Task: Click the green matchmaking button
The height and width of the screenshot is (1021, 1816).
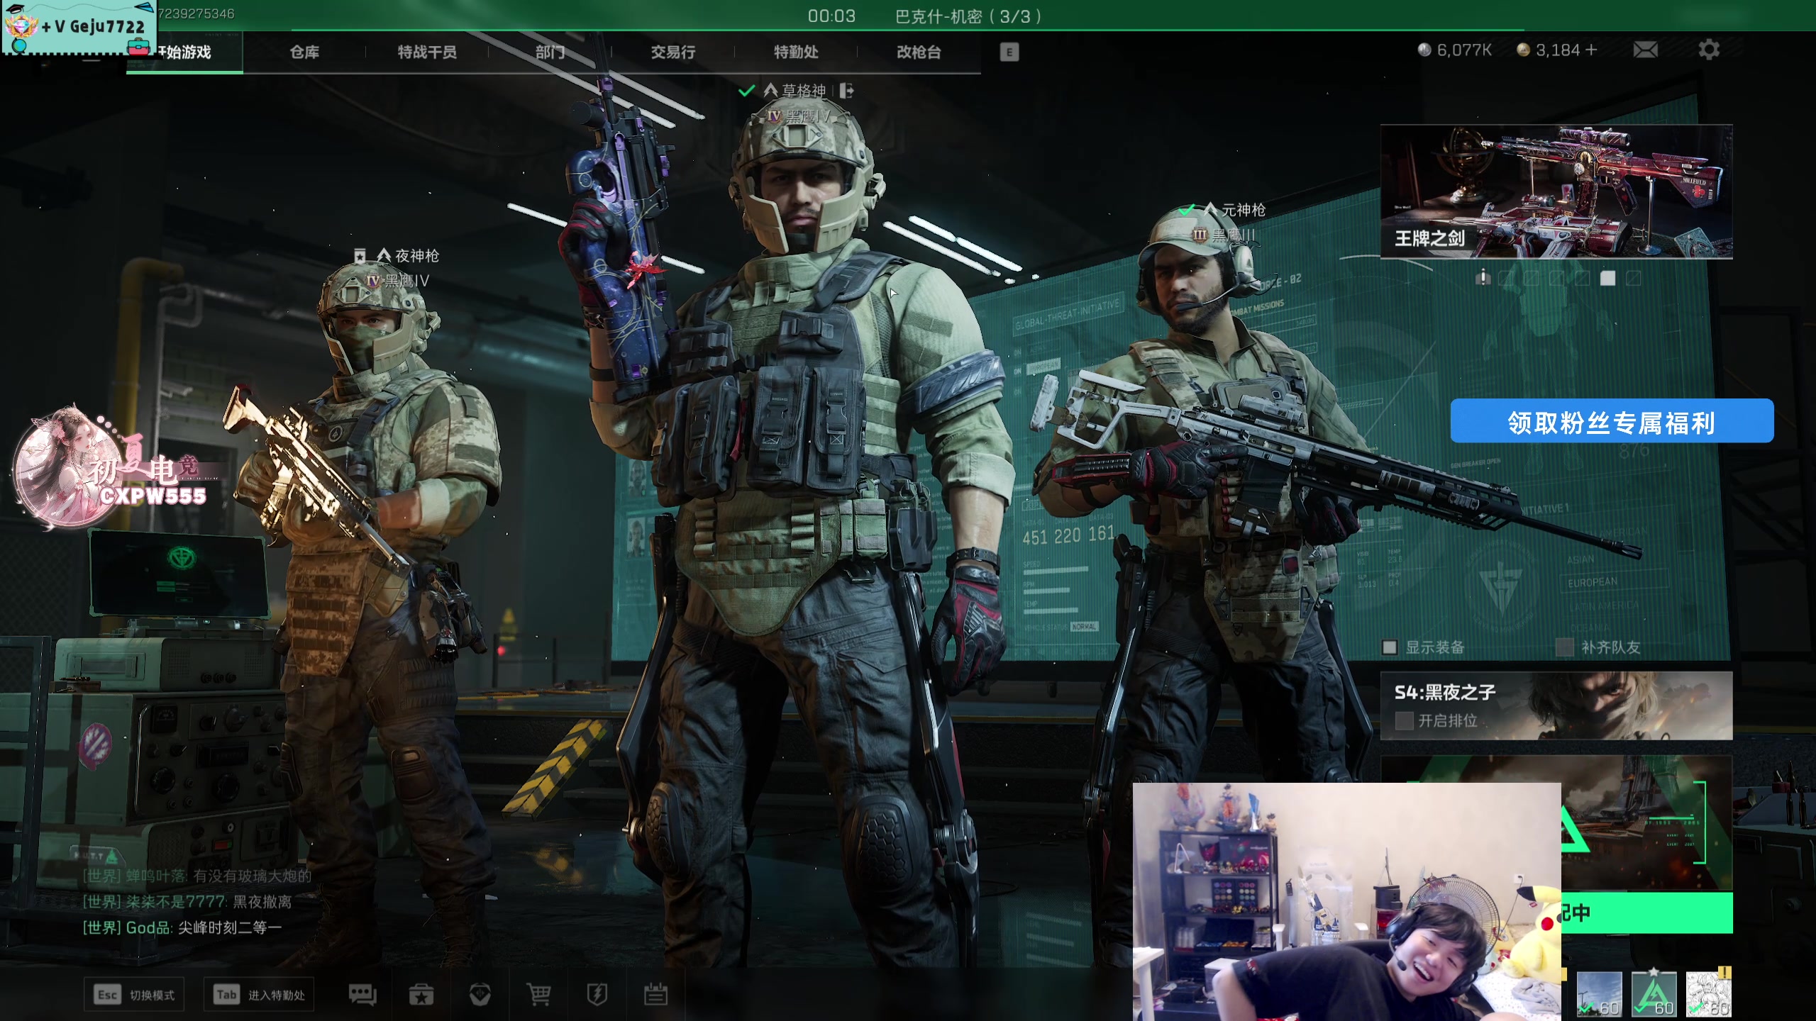Action: tap(1646, 913)
